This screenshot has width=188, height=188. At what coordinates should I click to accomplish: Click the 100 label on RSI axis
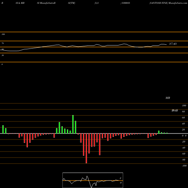click(x=3, y=34)
